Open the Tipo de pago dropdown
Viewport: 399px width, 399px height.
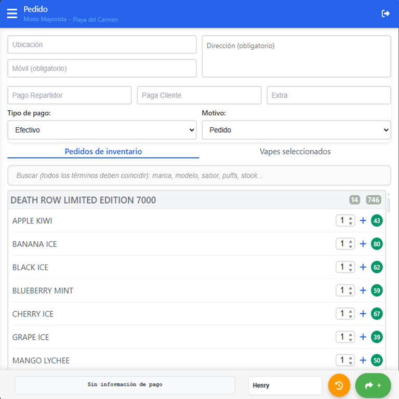(x=102, y=130)
